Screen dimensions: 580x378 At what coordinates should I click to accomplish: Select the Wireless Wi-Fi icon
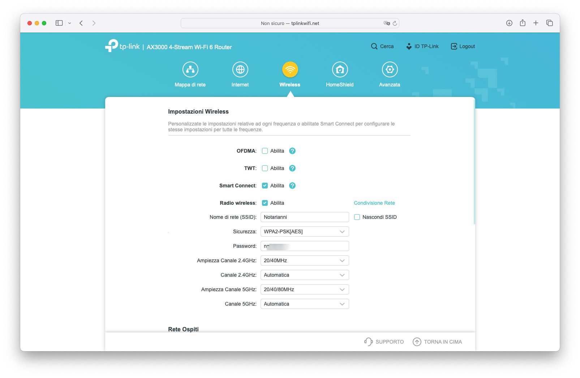(290, 69)
